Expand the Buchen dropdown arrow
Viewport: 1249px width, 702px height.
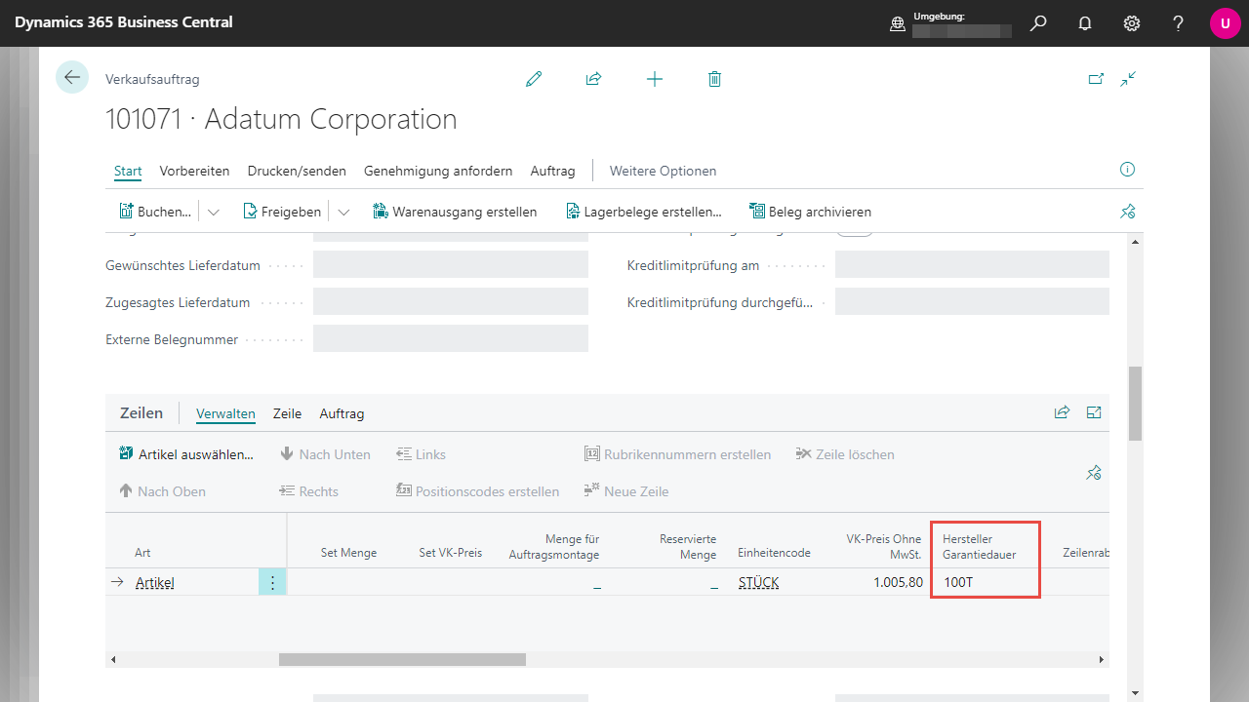[x=214, y=212]
